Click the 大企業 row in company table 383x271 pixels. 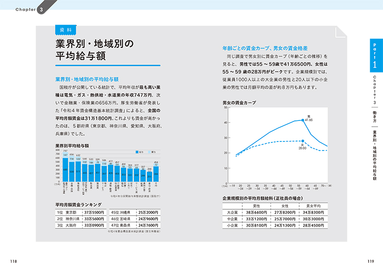pyautogui.click(x=273, y=211)
